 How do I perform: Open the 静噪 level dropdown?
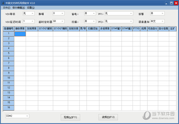59,13
